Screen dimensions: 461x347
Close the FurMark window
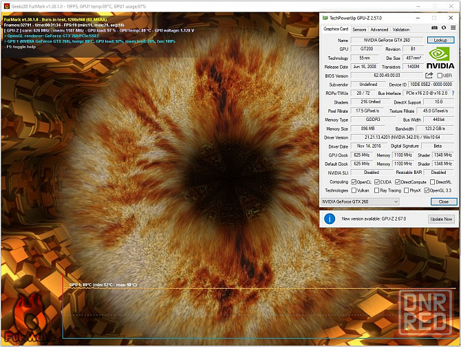pyautogui.click(x=451, y=6)
